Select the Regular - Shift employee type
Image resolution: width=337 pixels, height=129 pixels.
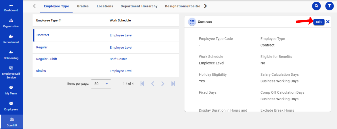(x=47, y=59)
